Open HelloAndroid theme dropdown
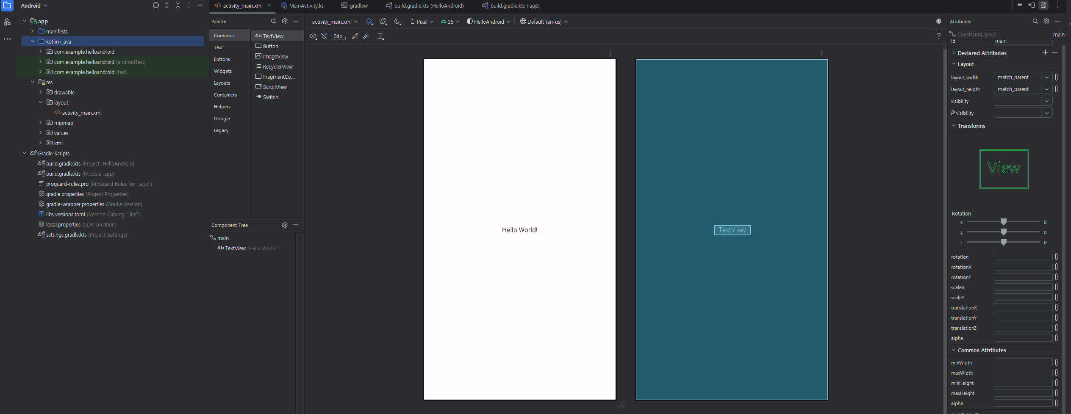The image size is (1071, 414). tap(488, 22)
